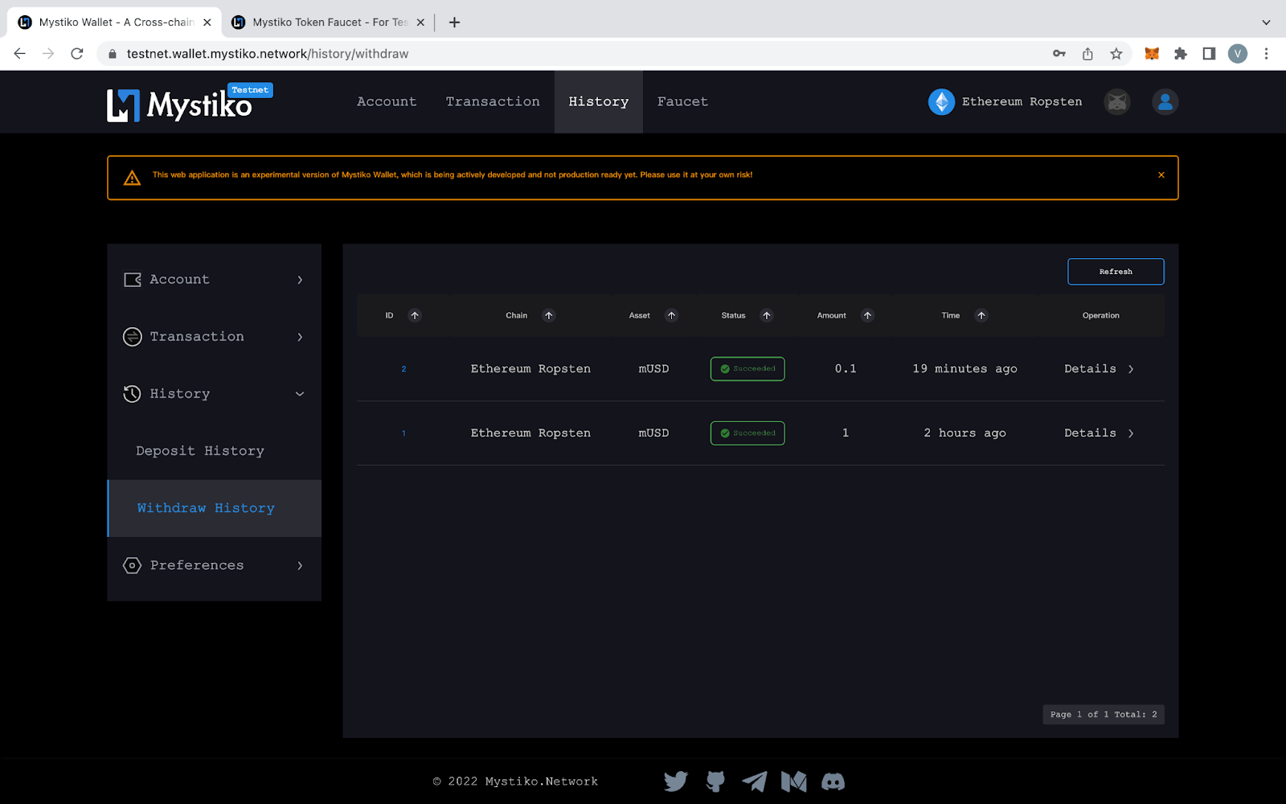
Task: Open the user profile avatar icon
Action: pyautogui.click(x=1165, y=102)
